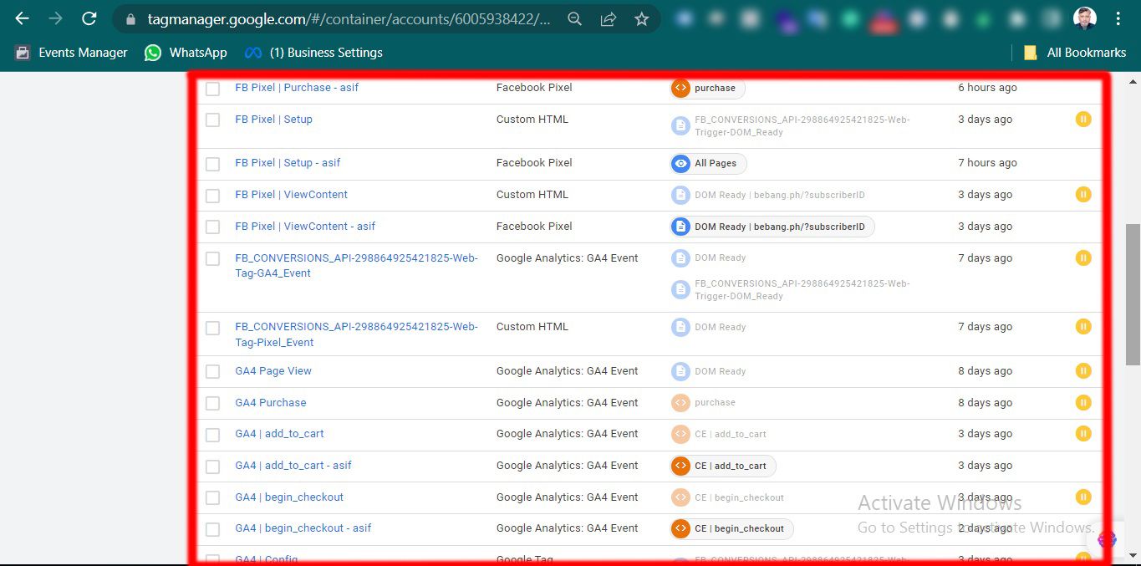Tick the checkbox for FB Pixel | Purchase - asif

coord(212,89)
